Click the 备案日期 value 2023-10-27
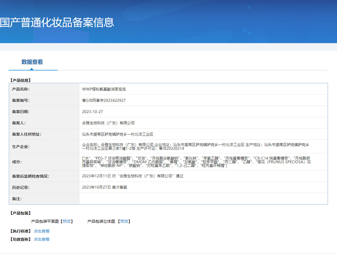Screen dimensions: 337x254 click(x=93, y=112)
